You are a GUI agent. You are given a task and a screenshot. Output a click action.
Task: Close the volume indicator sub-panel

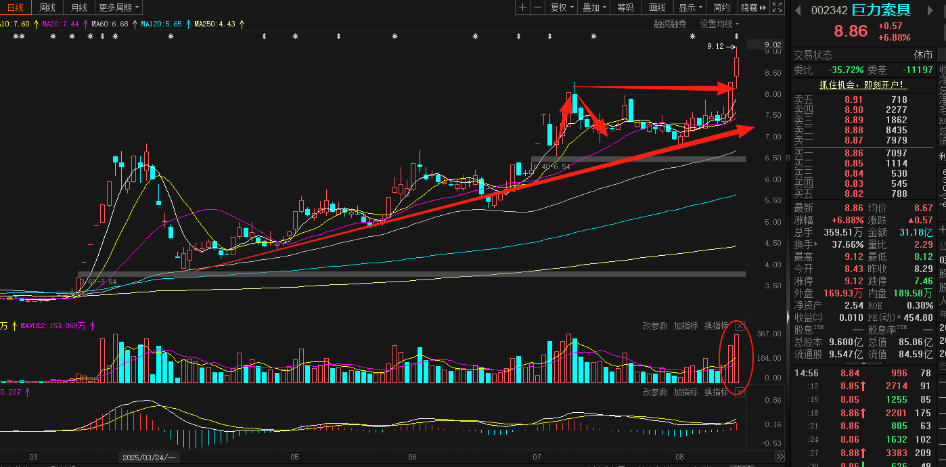740,326
